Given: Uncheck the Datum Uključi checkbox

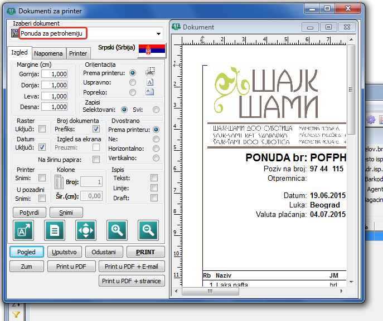Looking at the screenshot, I should point(42,147).
